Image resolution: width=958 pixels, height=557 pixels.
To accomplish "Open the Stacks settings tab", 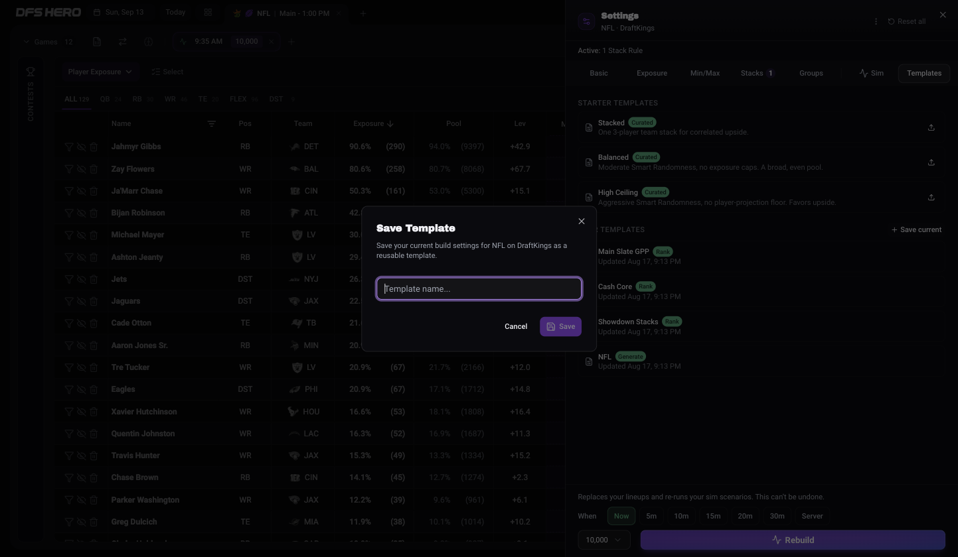I will pos(757,73).
